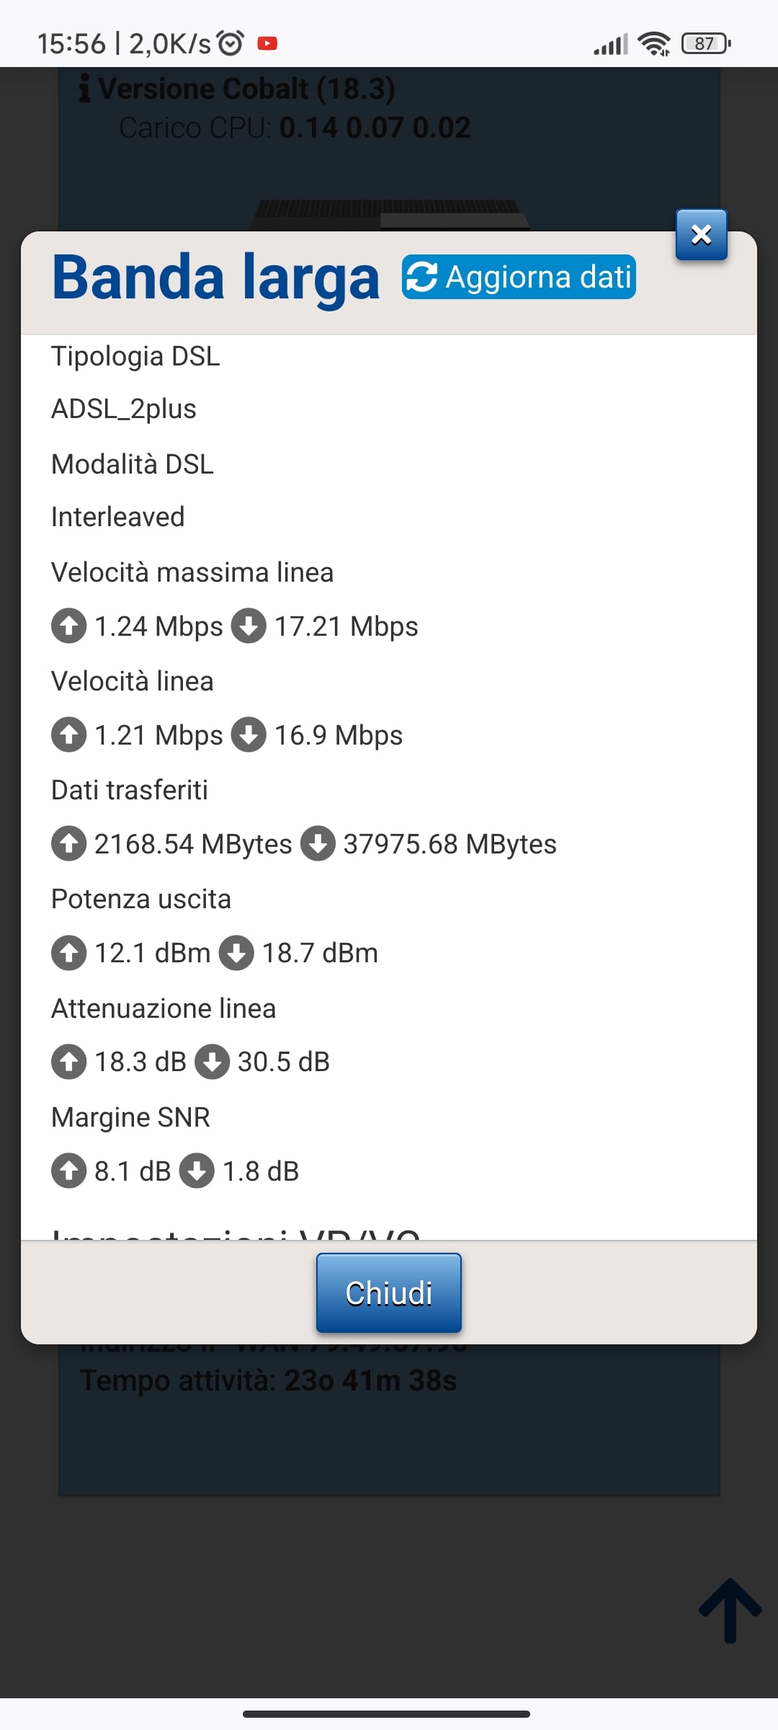The image size is (778, 1730).
Task: Click upload icon beside 2168.54 MBytes
Action: [x=69, y=843]
